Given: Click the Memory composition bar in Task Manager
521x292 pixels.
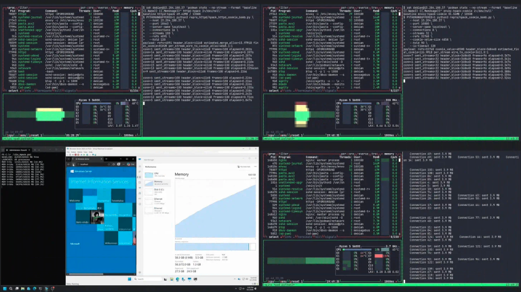Looking at the screenshot, I should tap(215, 247).
